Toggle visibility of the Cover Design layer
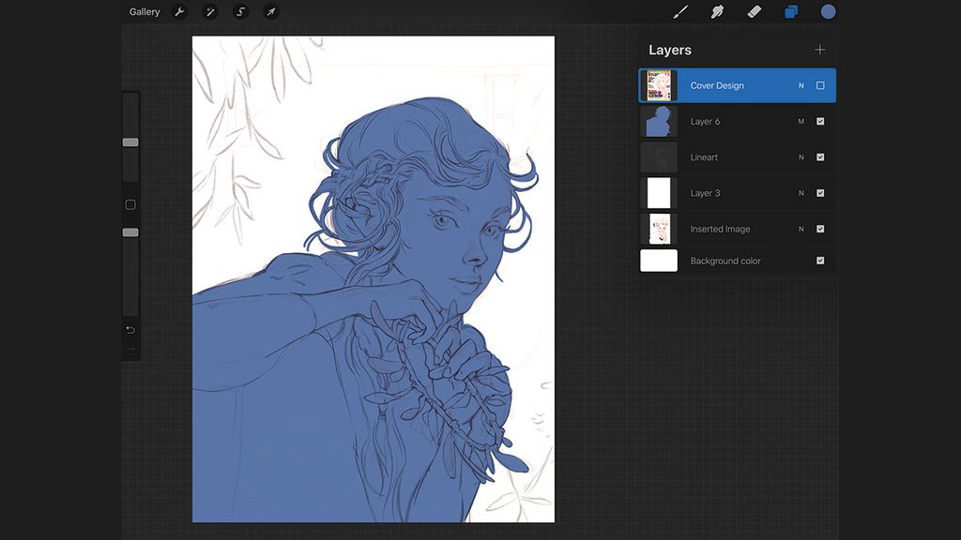Screen dimensions: 961x540 (x=819, y=84)
